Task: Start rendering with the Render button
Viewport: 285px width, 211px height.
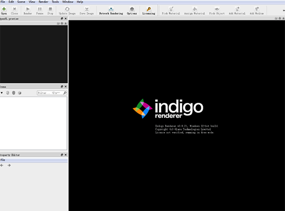Action: (28, 10)
